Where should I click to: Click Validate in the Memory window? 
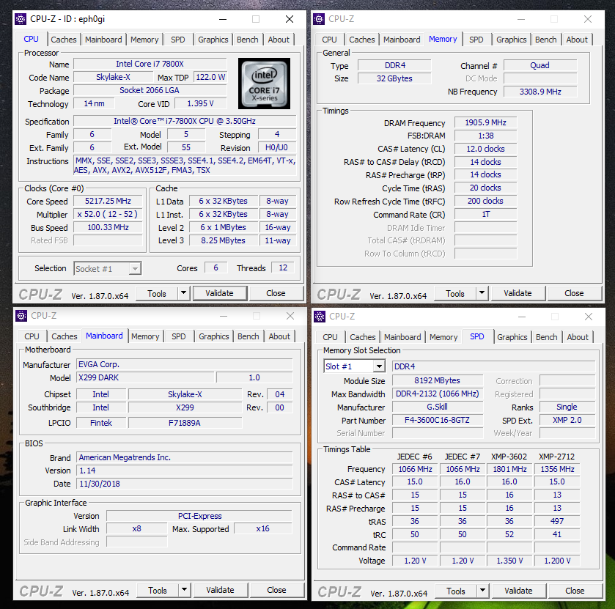[518, 293]
